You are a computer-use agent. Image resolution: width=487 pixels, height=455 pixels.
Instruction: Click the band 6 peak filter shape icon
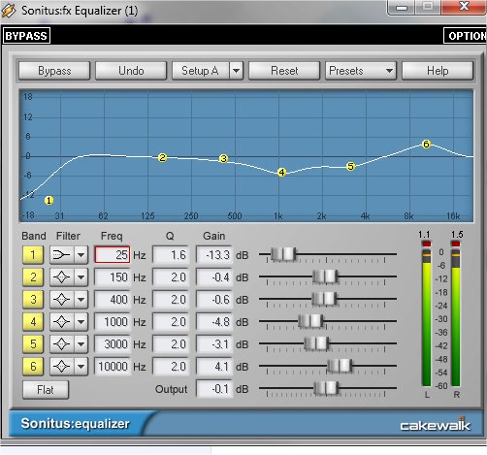click(62, 367)
